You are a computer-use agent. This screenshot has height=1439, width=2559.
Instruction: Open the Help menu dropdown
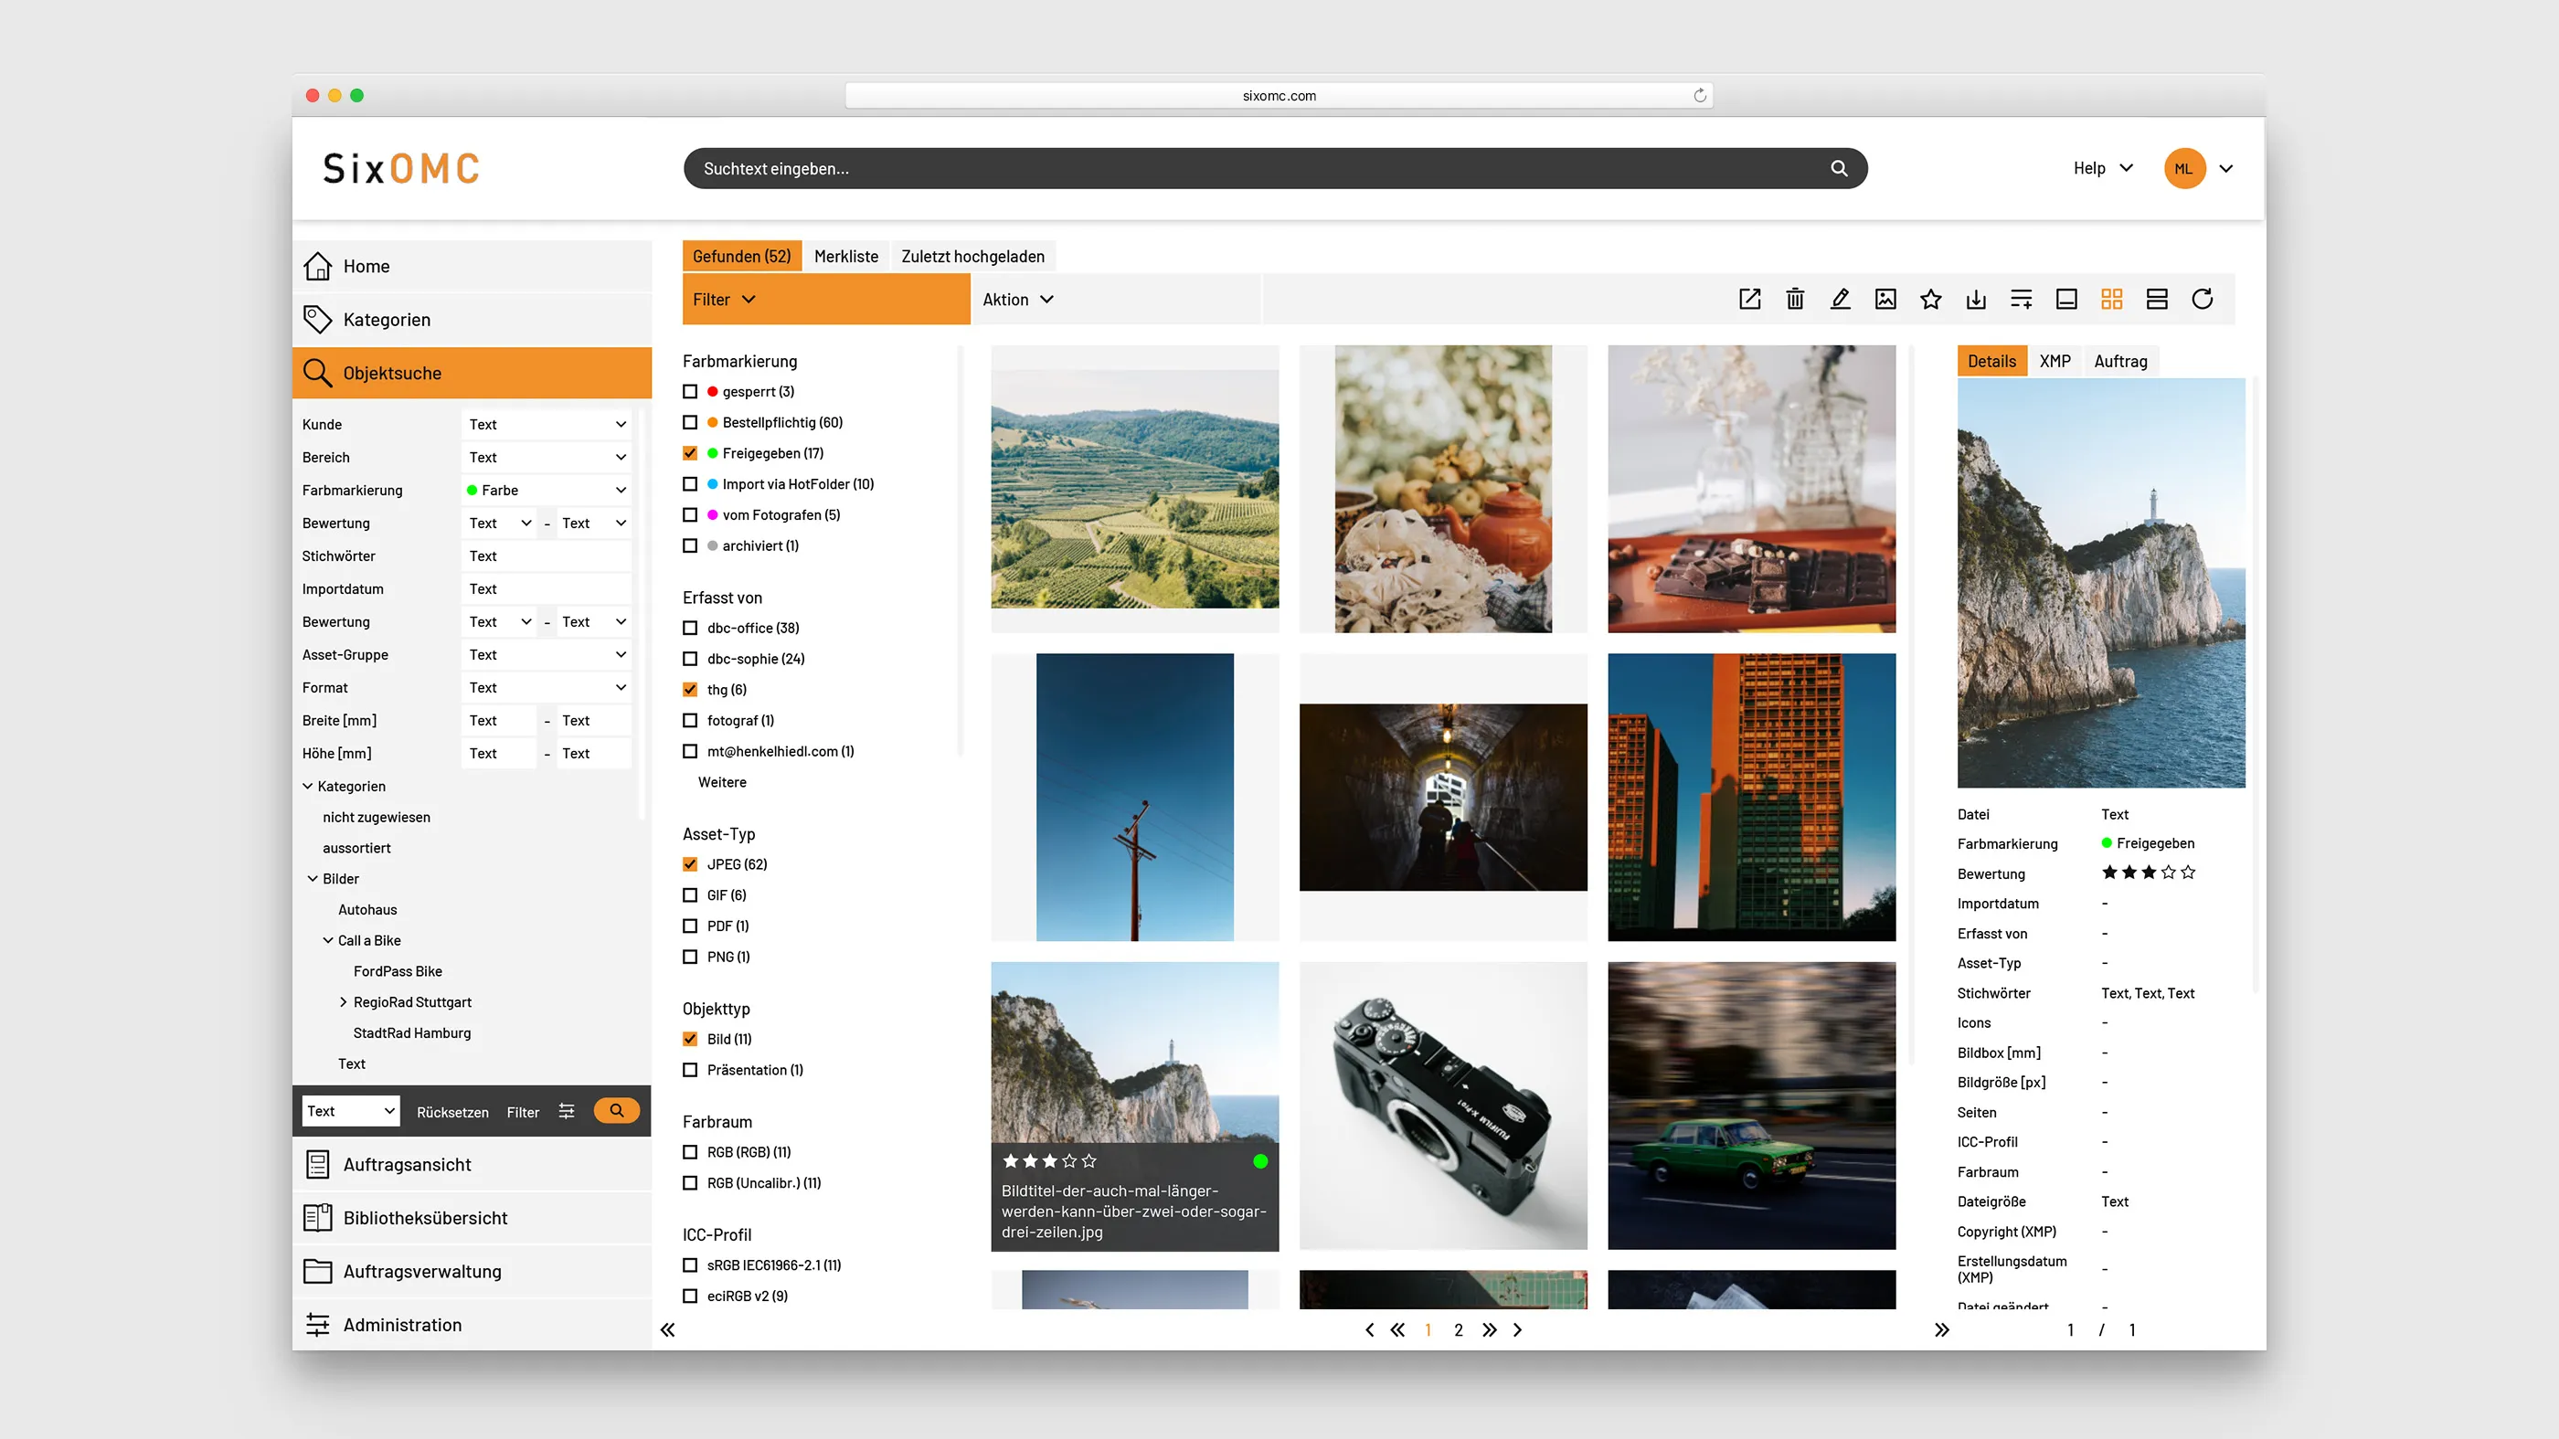[x=2102, y=168]
